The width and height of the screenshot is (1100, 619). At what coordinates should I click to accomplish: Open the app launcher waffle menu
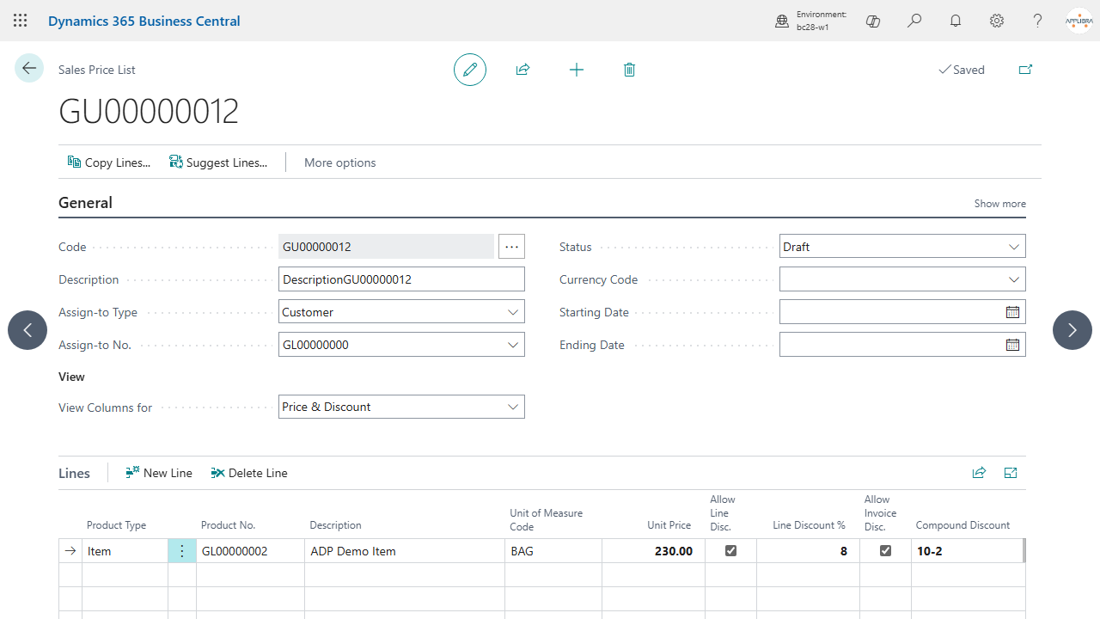[x=21, y=21]
